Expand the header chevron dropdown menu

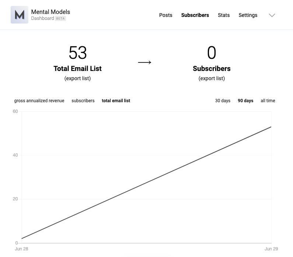(x=272, y=15)
